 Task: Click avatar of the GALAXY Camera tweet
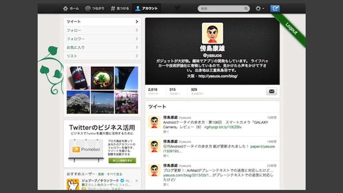154,122
